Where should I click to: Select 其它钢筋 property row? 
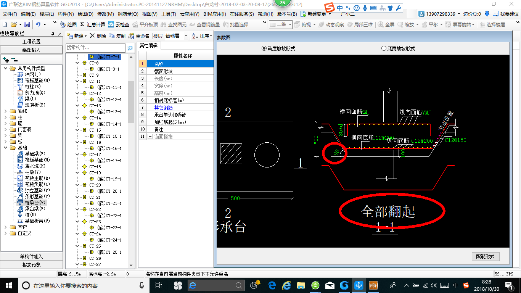[x=176, y=108]
